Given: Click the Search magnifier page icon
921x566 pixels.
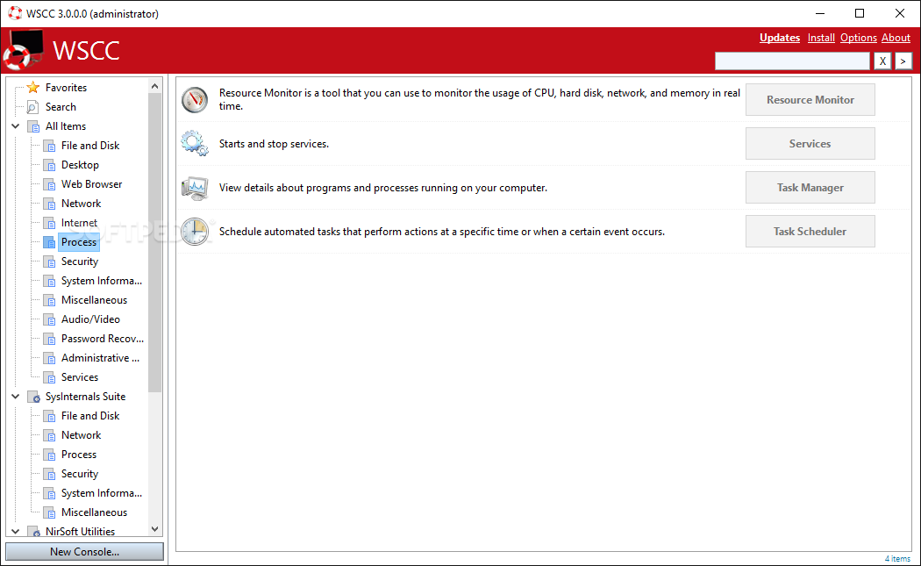Looking at the screenshot, I should click(33, 107).
